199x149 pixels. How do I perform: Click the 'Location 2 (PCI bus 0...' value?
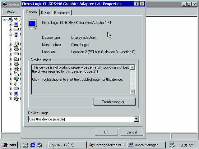click(103, 52)
